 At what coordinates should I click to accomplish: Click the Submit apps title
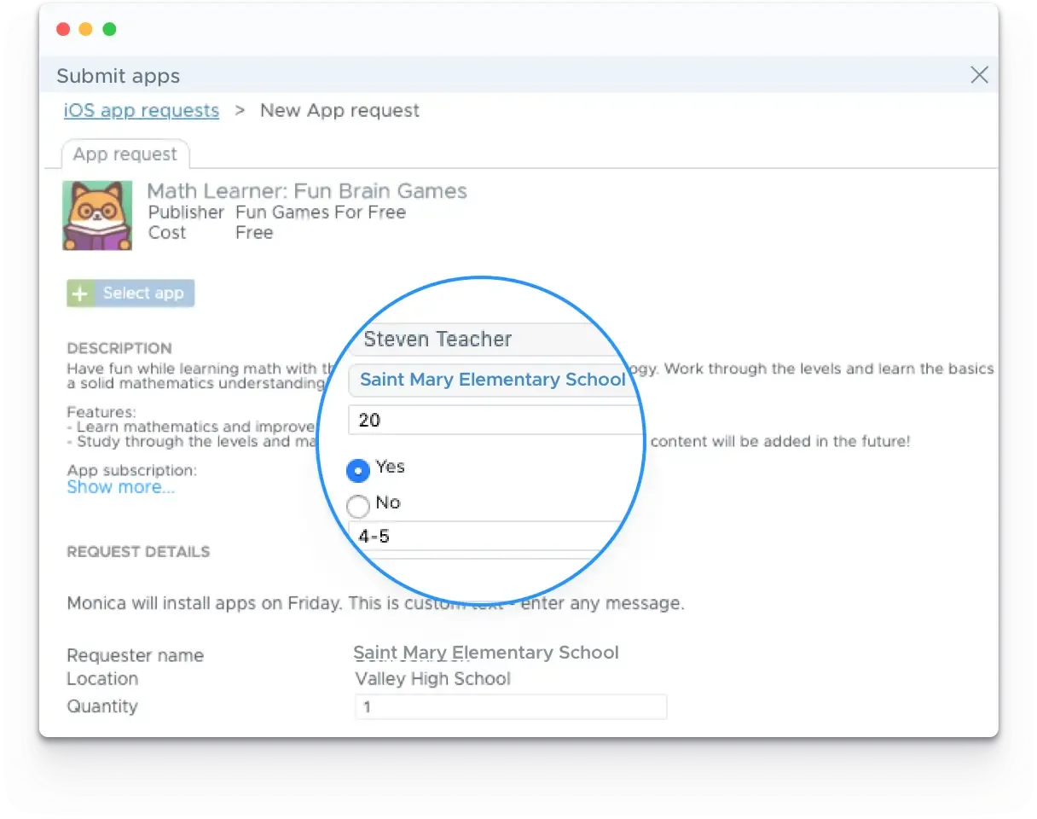pos(119,76)
